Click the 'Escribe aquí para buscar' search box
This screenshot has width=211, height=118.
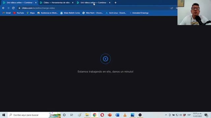point(34,115)
